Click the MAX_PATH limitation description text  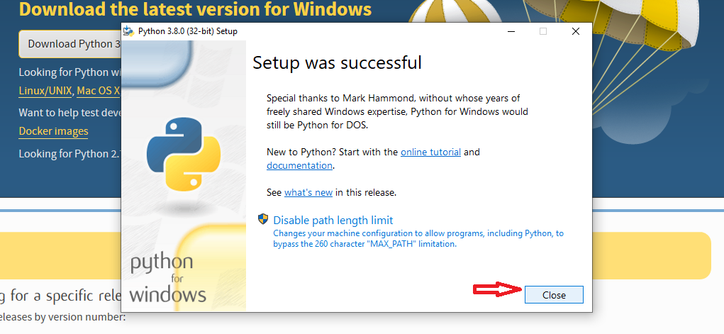point(418,238)
